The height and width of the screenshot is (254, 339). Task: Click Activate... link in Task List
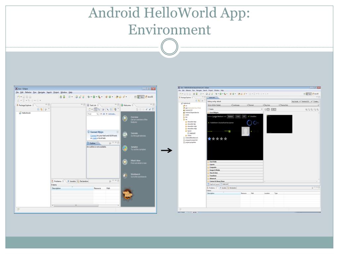[112, 114]
